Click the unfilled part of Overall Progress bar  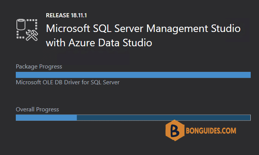(164, 118)
